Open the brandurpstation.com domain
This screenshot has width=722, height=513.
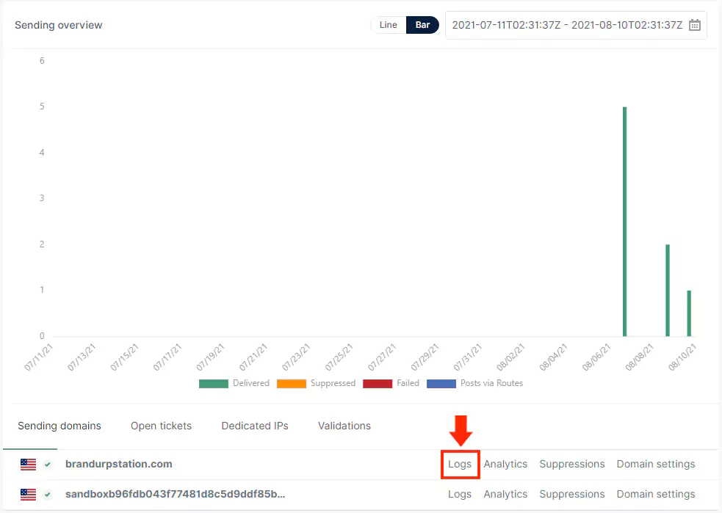coord(119,465)
